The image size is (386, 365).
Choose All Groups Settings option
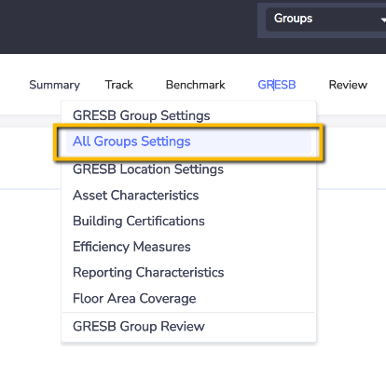188,142
